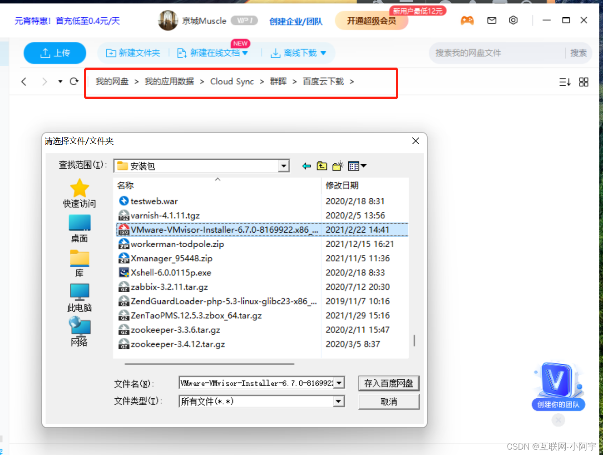This screenshot has width=603, height=455.
Task: Select 库 in the places bar
Action: click(79, 263)
